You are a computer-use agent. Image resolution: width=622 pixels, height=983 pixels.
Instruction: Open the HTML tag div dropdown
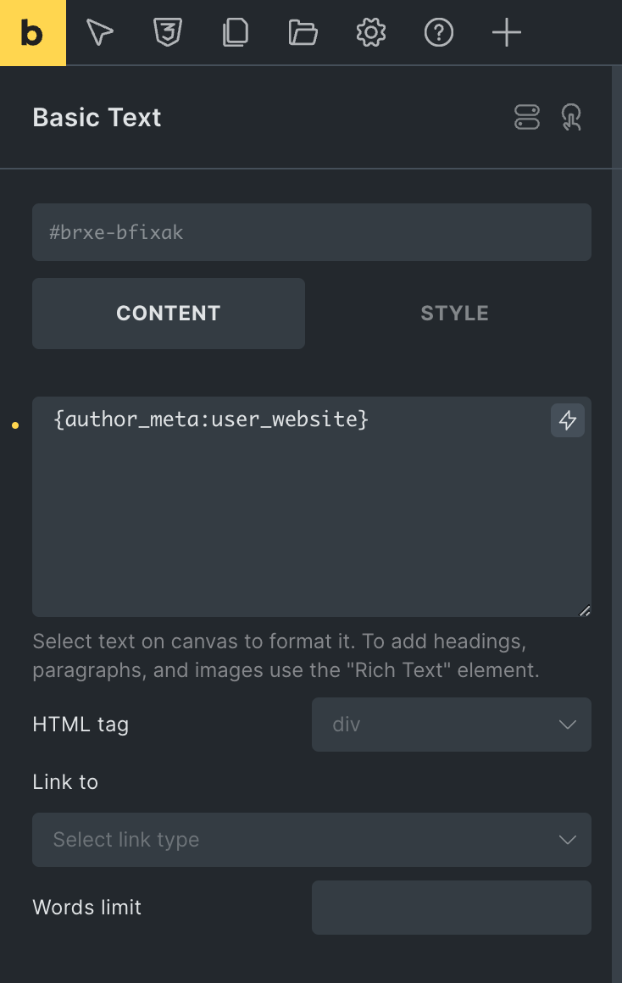(x=452, y=725)
